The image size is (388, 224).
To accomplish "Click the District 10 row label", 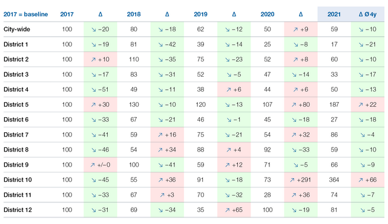I will (18, 180).
